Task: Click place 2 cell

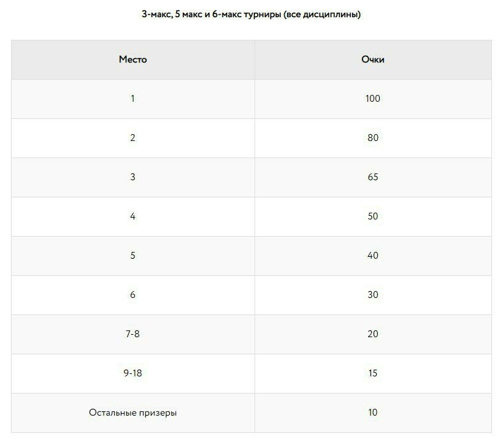Action: click(133, 138)
